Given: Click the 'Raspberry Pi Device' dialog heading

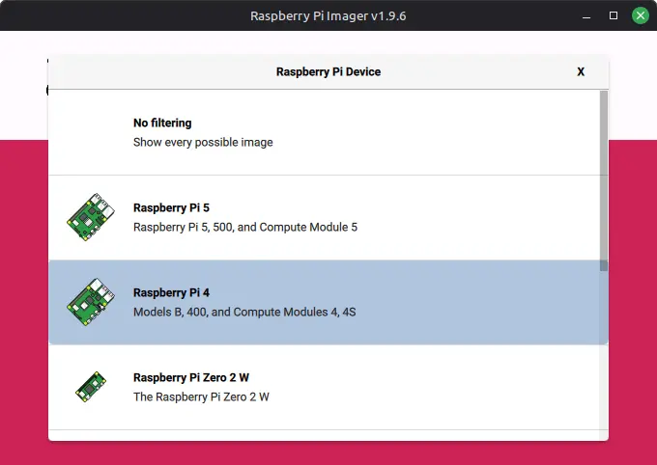Looking at the screenshot, I should click(328, 71).
